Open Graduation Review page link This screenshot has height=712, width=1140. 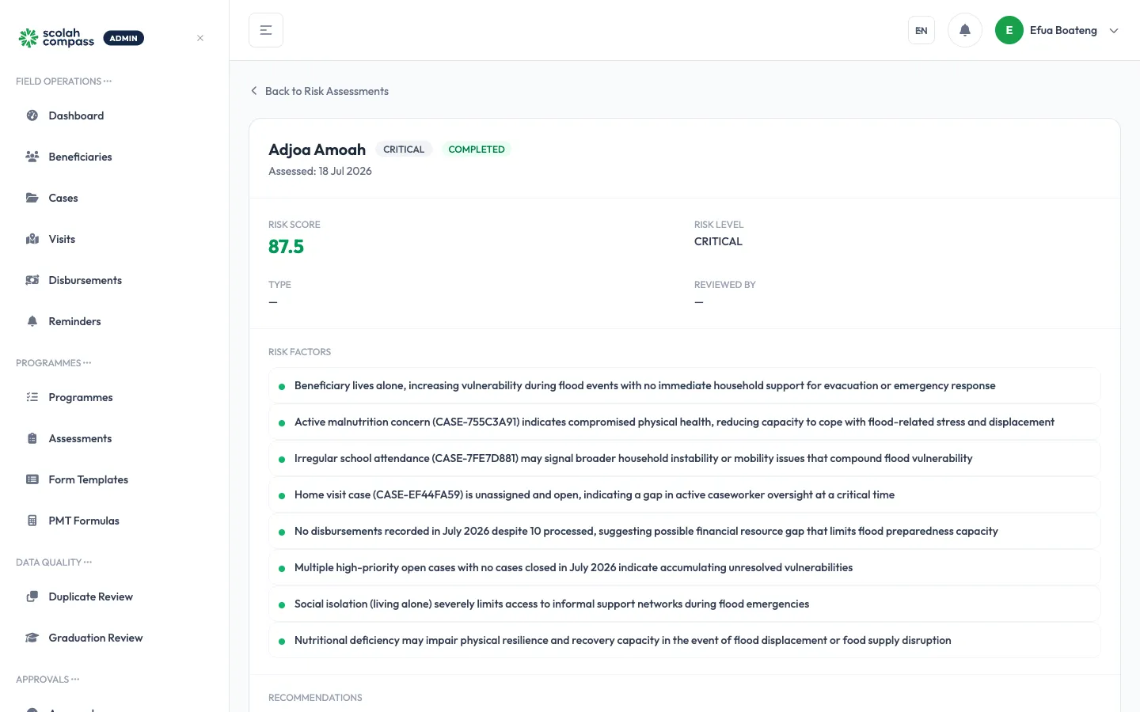pos(114,638)
